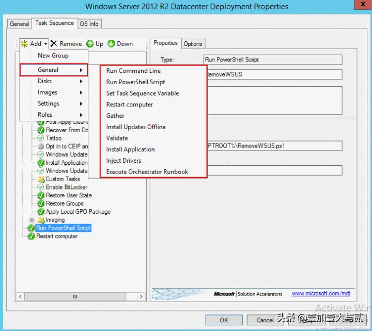This screenshot has height=331, width=372.
Task: Click check icon beside Restore Groups
Action: coord(41,203)
